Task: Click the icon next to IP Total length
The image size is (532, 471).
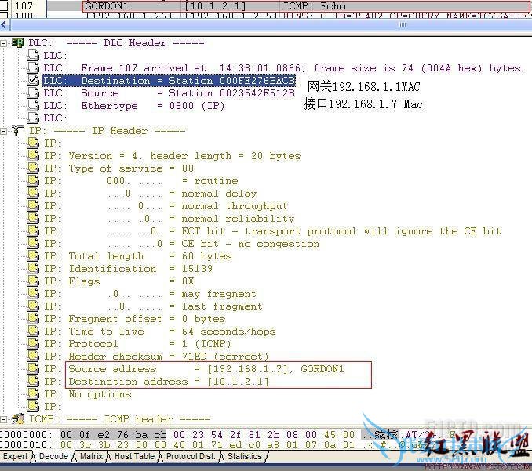Action: pyautogui.click(x=32, y=256)
